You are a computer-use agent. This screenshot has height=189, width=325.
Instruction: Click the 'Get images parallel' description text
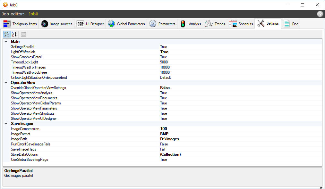pos(19,176)
